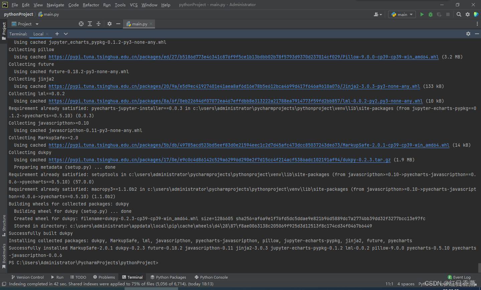The image size is (481, 290).
Task: Click status bar tool window toggle icon
Action: pyautogui.click(x=4, y=284)
